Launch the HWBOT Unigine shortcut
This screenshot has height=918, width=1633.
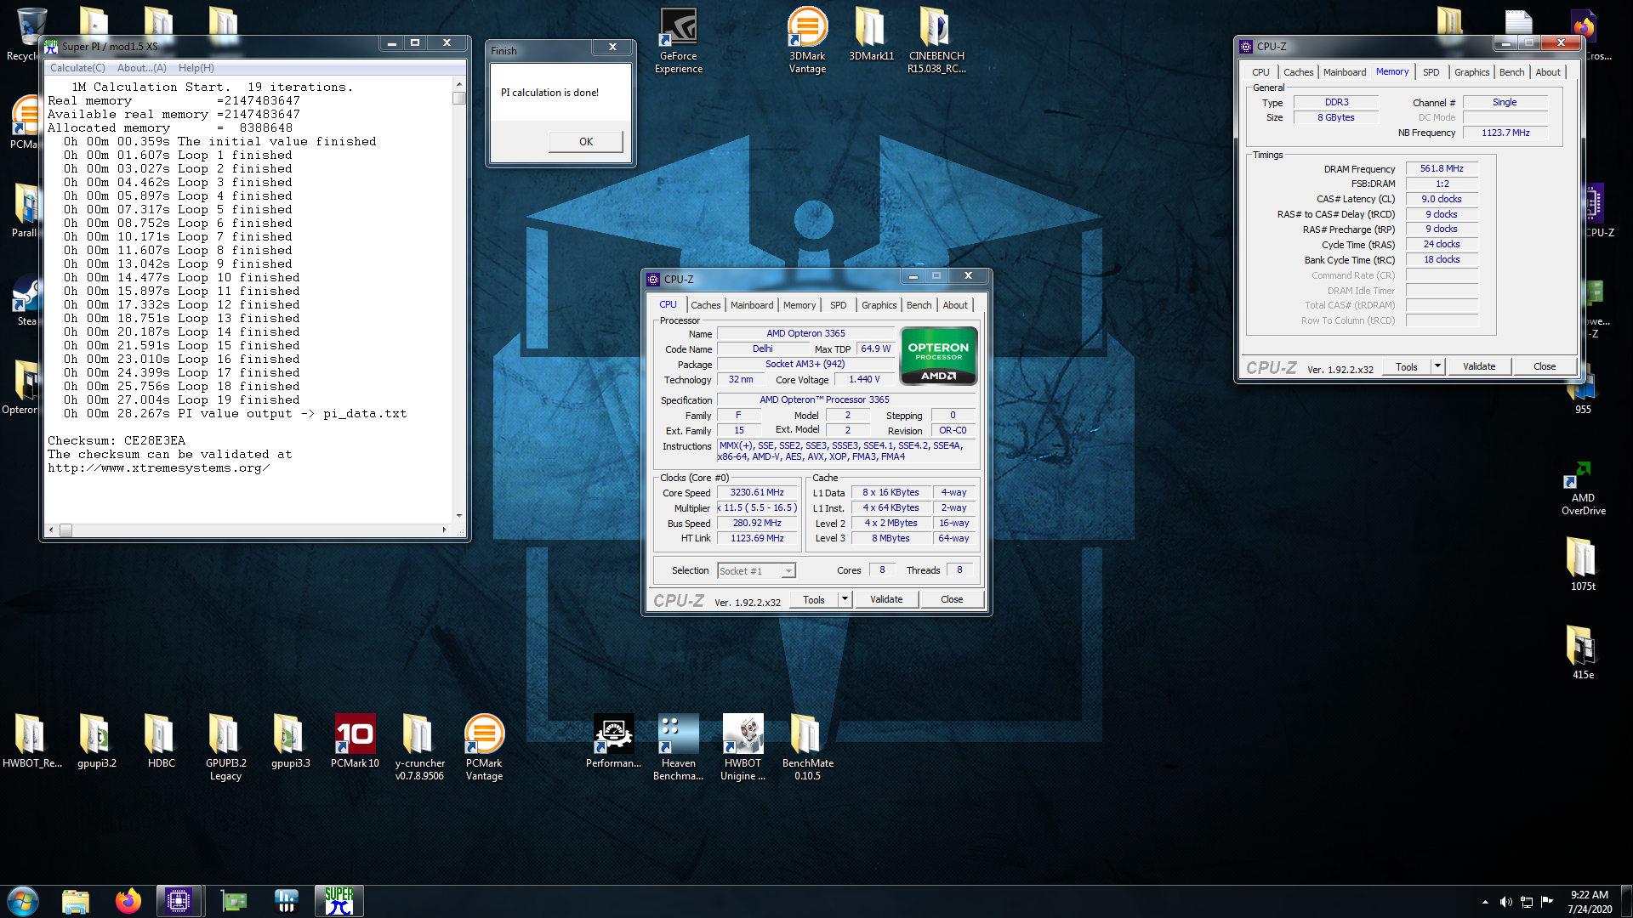(x=743, y=747)
